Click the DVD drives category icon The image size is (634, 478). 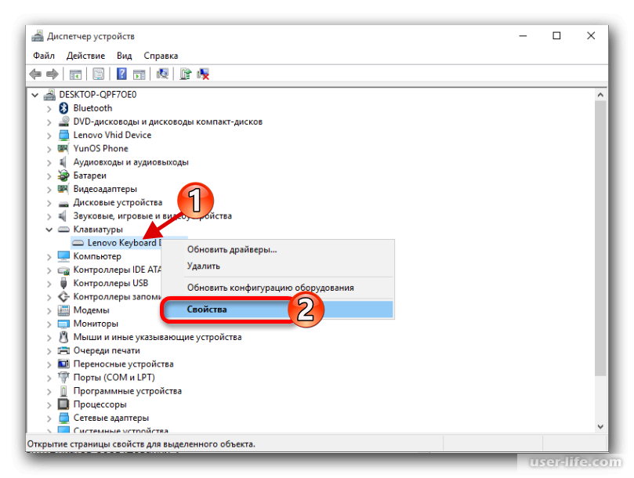[x=63, y=121]
